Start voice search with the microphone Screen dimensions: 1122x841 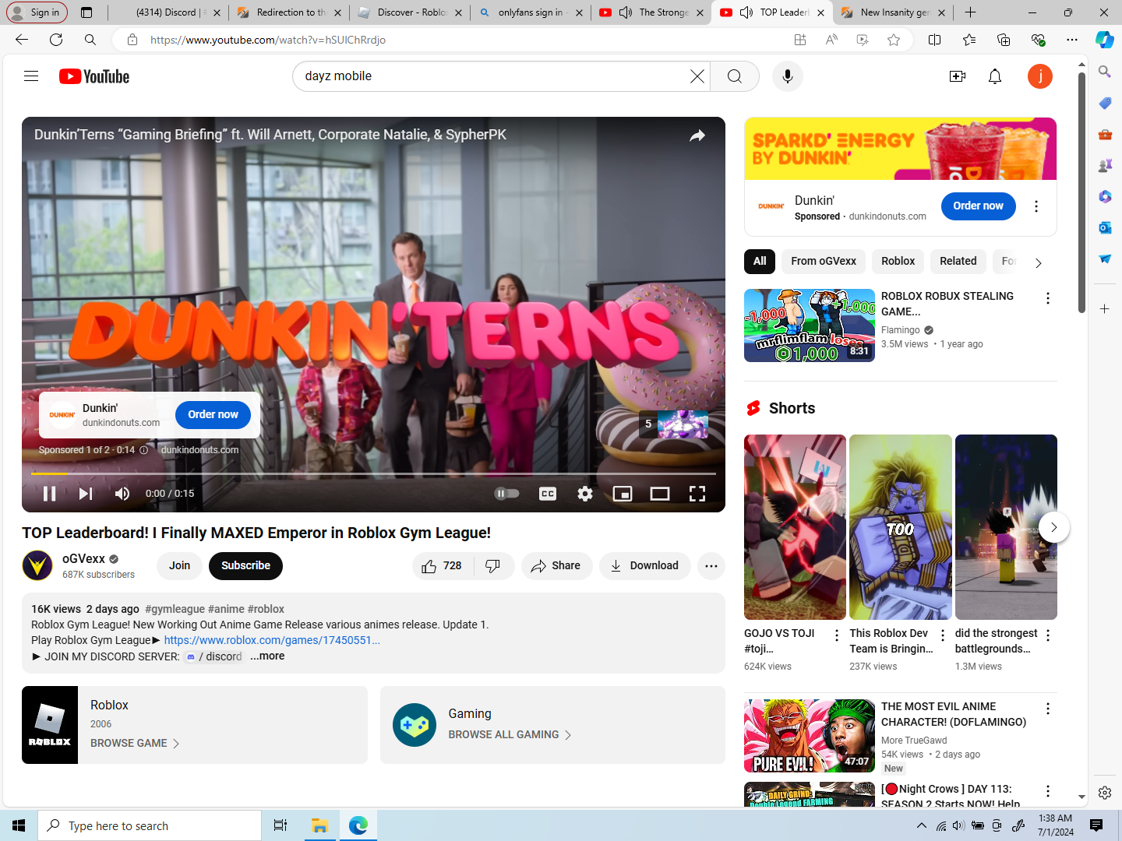tap(788, 76)
